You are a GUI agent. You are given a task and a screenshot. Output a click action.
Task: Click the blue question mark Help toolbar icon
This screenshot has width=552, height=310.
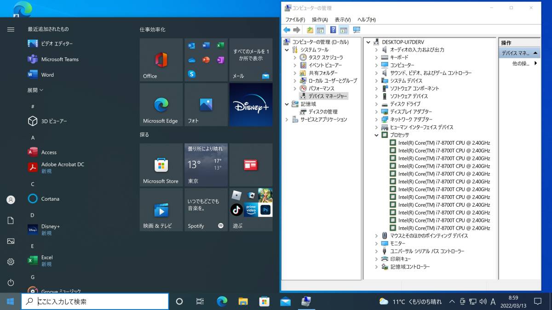(x=333, y=30)
